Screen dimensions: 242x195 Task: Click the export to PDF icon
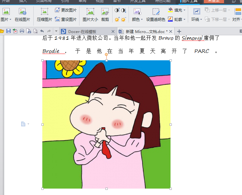point(15,31)
